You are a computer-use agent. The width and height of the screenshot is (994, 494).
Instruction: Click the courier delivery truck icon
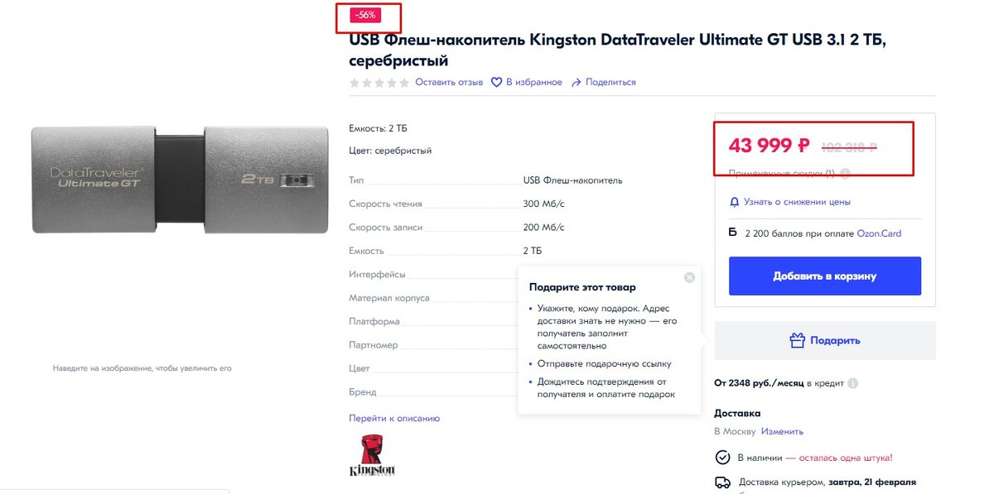[722, 482]
